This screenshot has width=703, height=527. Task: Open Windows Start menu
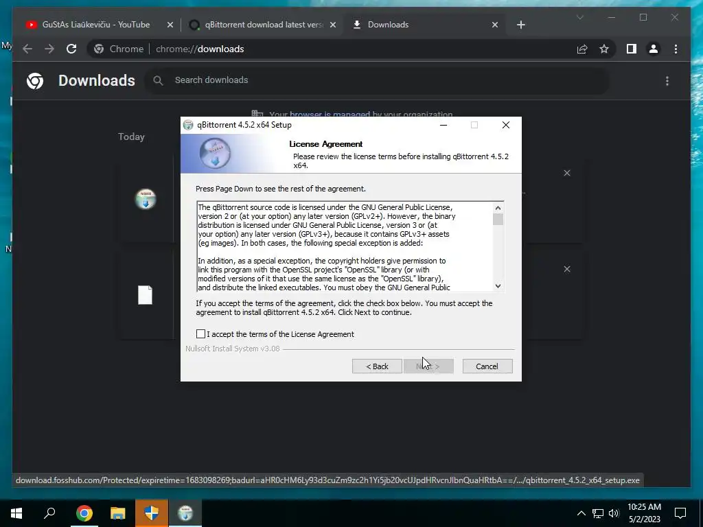point(16,513)
